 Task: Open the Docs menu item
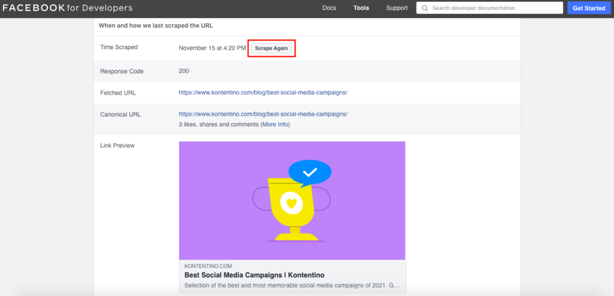point(329,8)
